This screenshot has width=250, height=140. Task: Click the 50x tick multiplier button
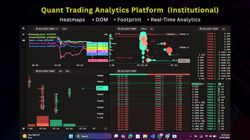point(67,71)
